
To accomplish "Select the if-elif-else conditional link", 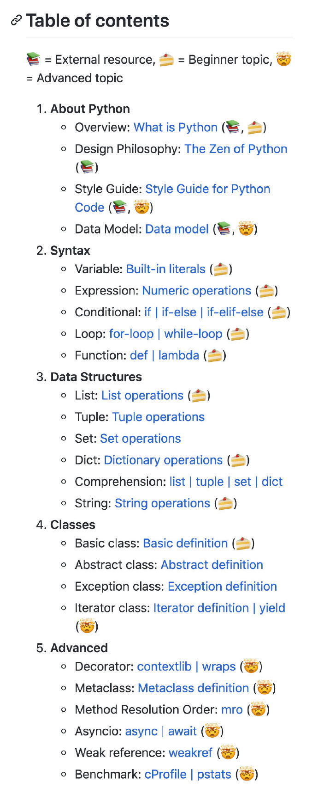I will pos(235,312).
